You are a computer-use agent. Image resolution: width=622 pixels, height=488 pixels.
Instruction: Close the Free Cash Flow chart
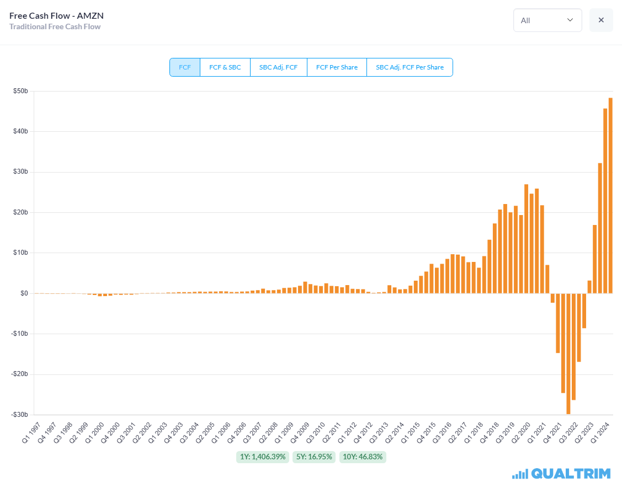click(601, 20)
